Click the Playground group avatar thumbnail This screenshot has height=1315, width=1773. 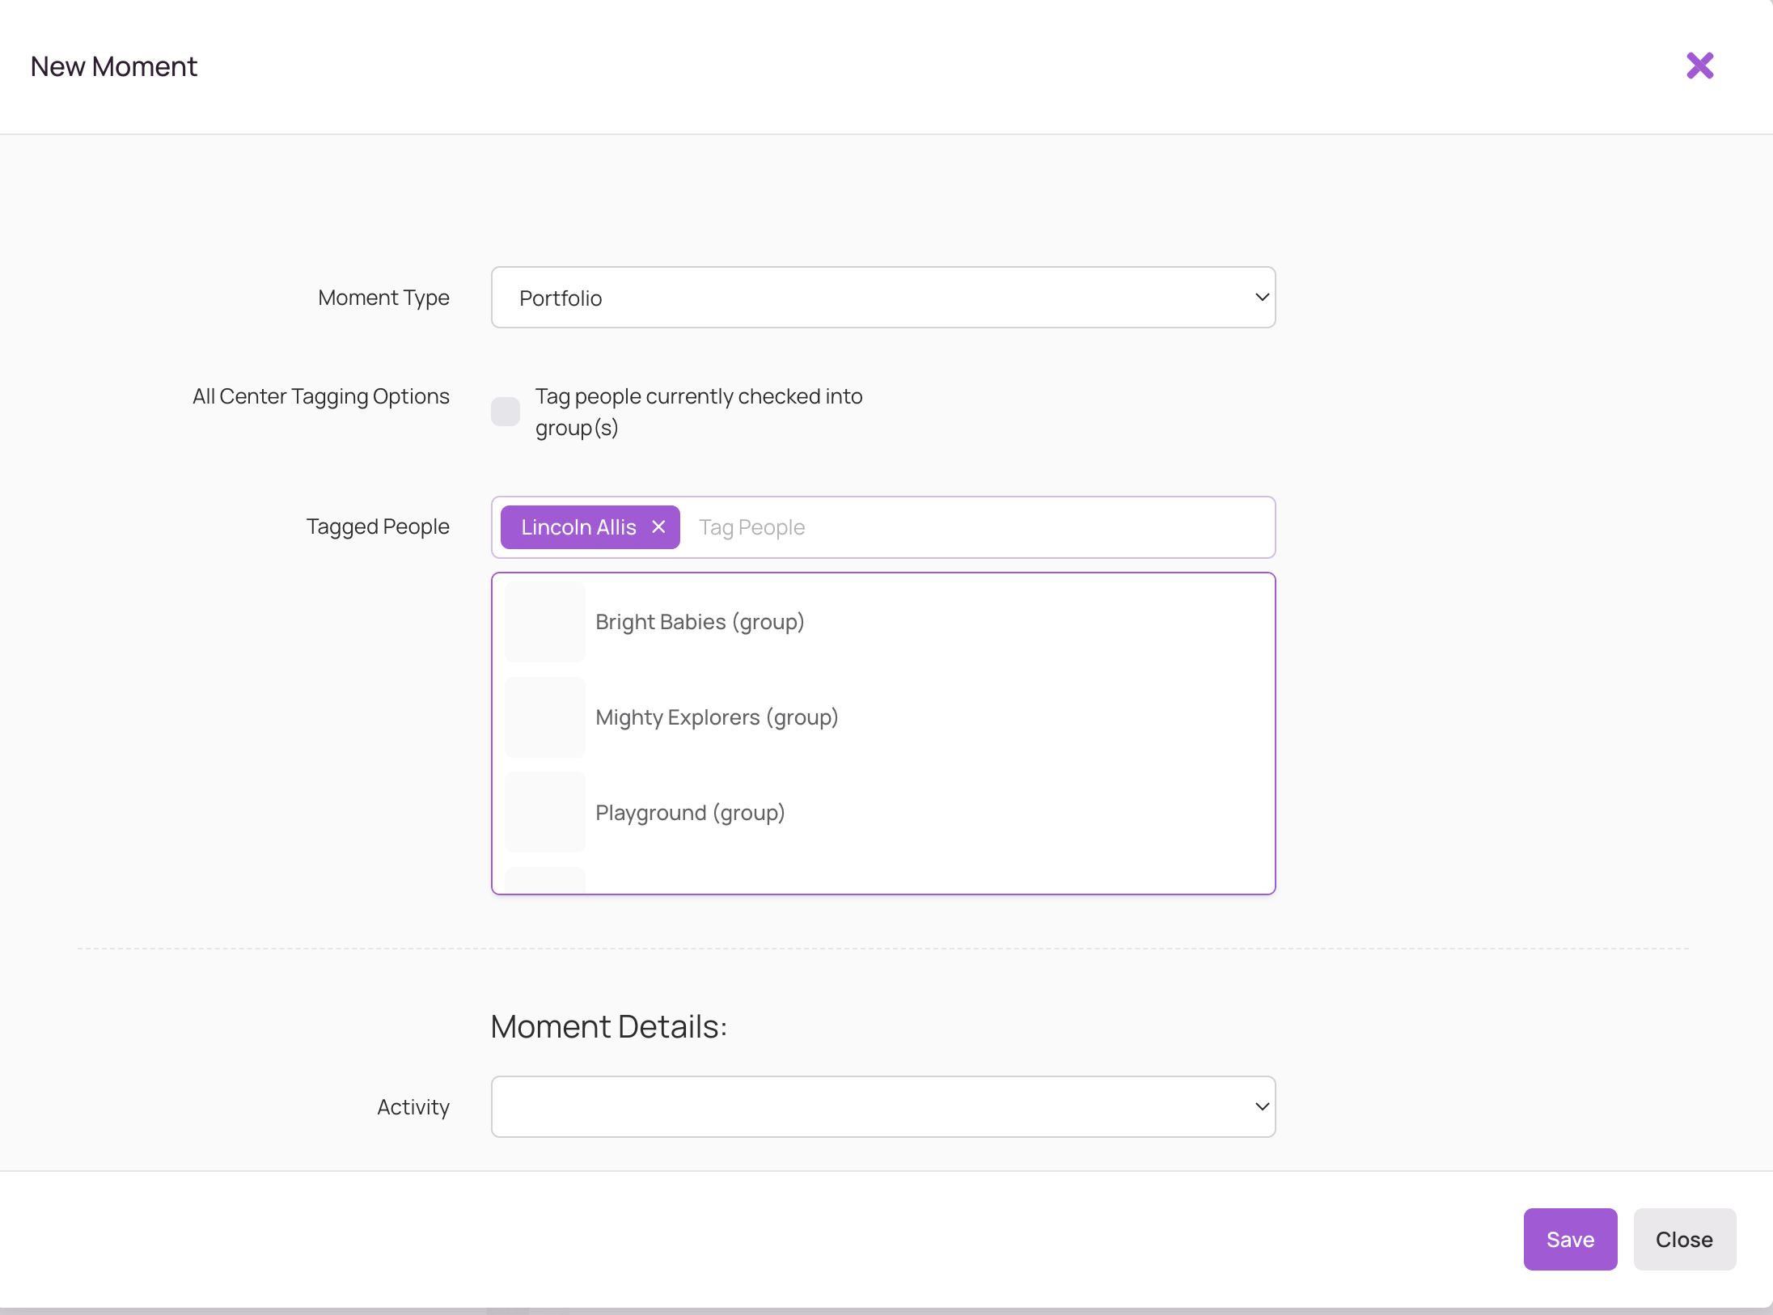click(x=544, y=812)
